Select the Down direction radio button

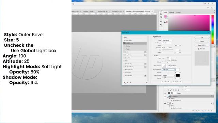pyautogui.click(x=168, y=48)
